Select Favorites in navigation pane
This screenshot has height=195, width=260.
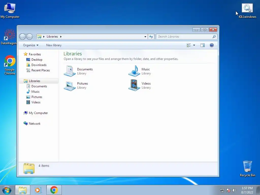point(35,54)
